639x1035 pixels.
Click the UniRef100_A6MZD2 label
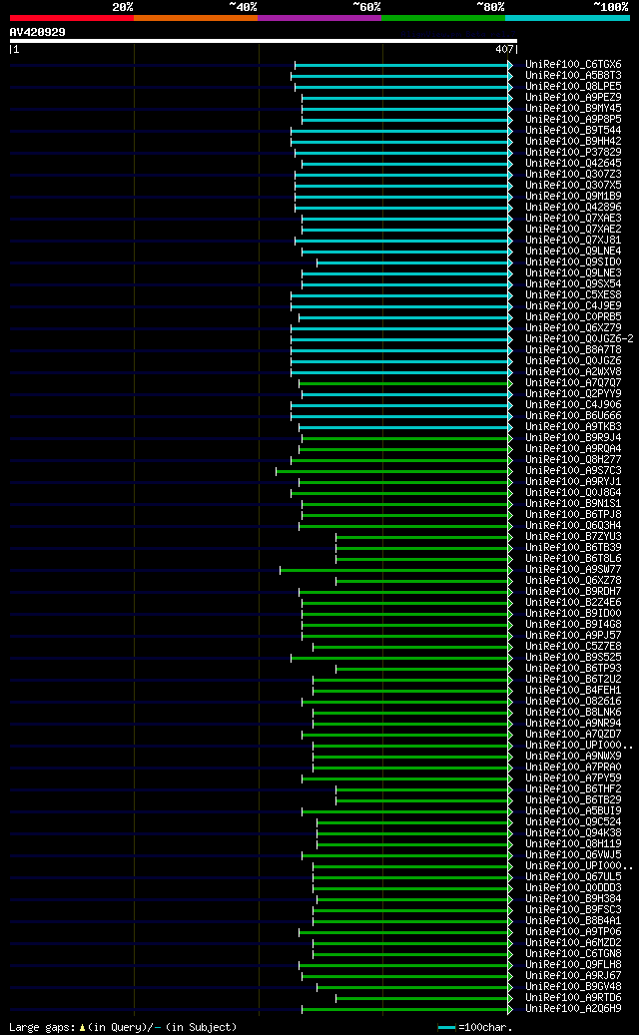(573, 942)
